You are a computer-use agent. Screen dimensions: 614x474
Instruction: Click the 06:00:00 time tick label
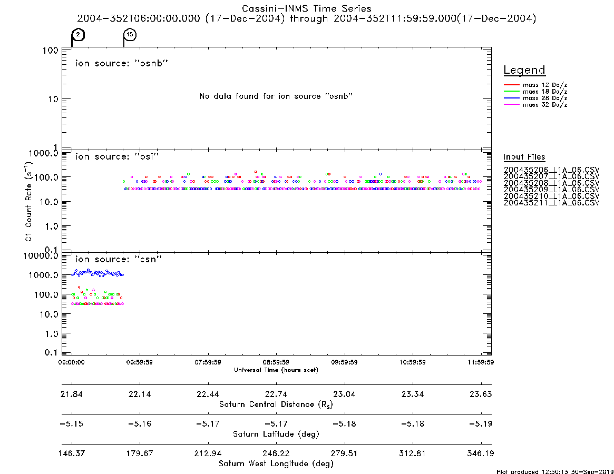pyautogui.click(x=71, y=362)
